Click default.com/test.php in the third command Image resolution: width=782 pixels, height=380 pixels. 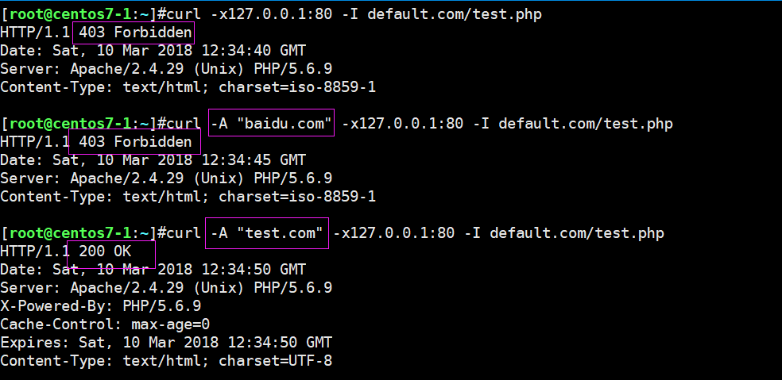[577, 233]
